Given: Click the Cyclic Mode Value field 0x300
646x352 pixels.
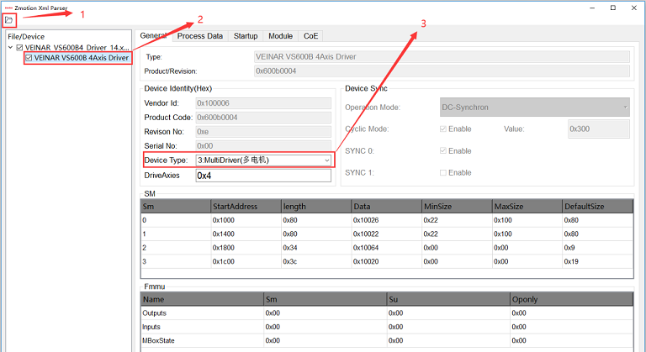Looking at the screenshot, I should pos(599,129).
